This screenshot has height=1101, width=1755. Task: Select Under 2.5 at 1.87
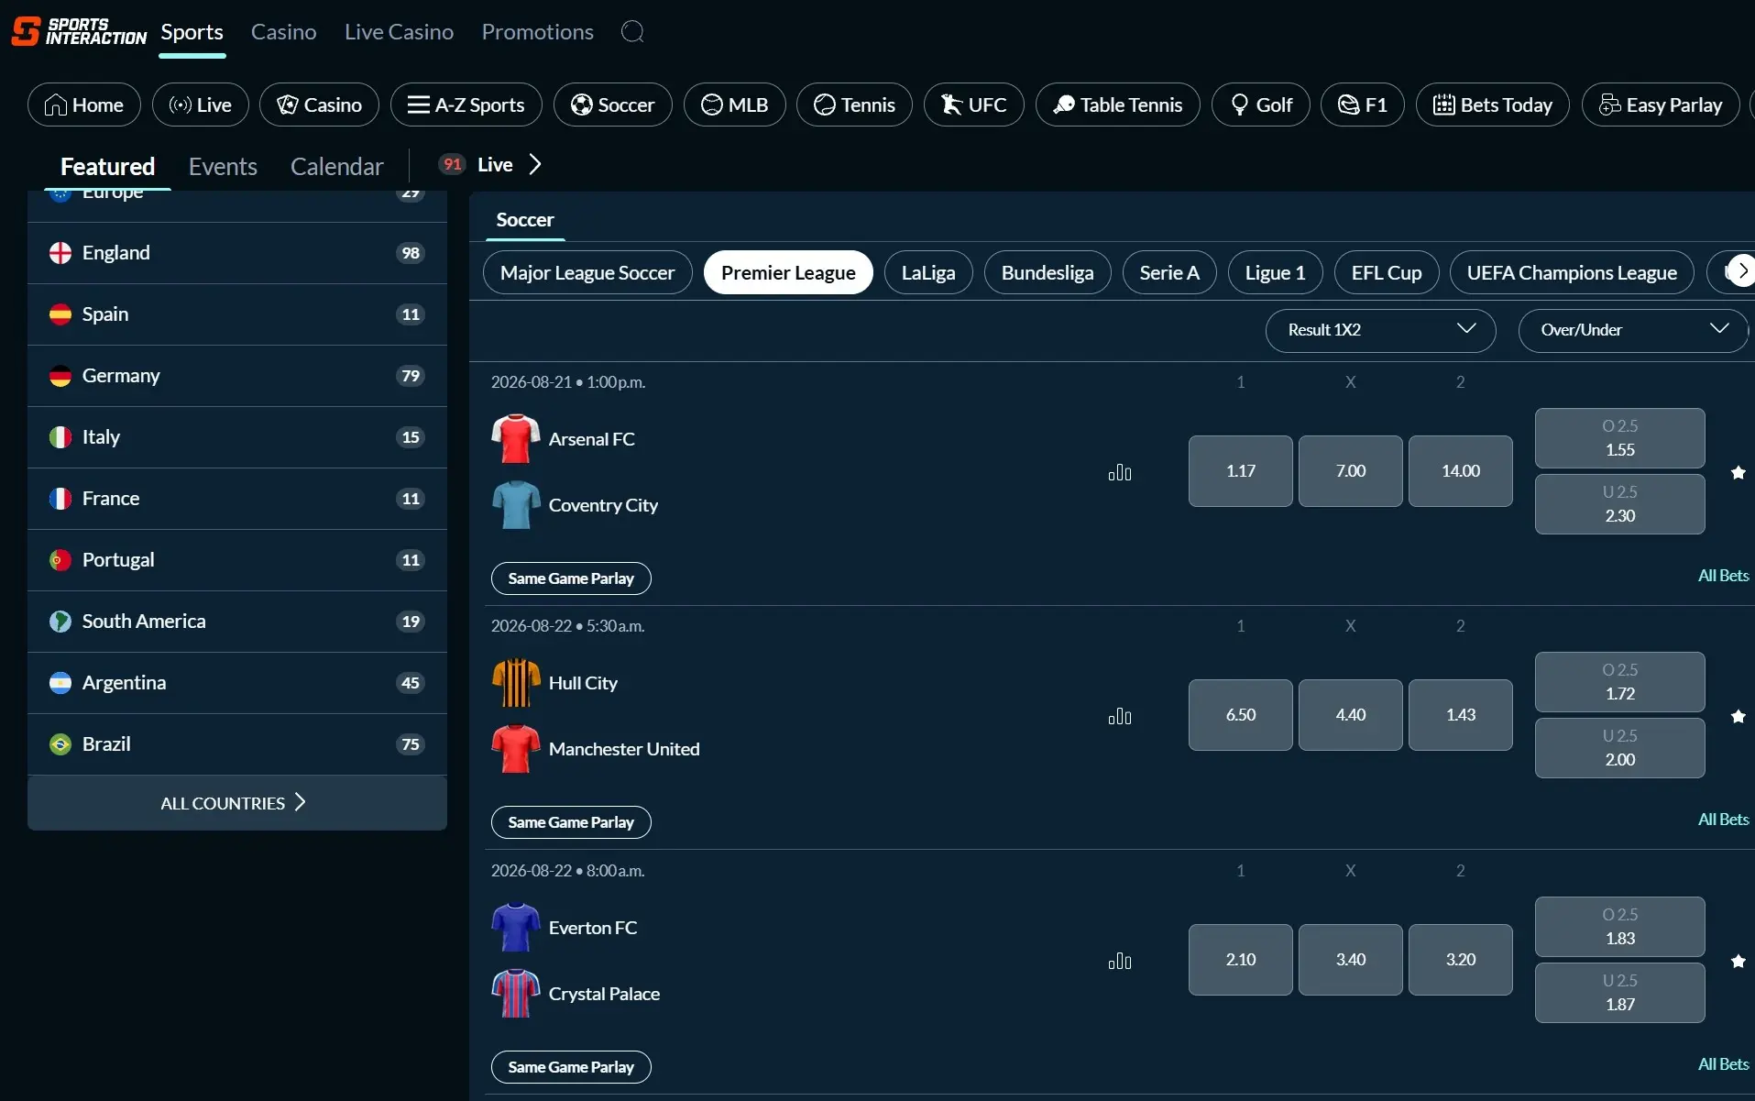click(1620, 993)
